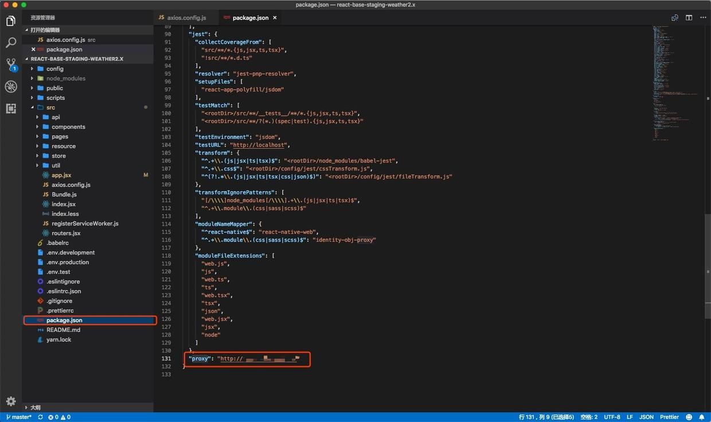
Task: Open the Extensions view icon
Action: 10,108
